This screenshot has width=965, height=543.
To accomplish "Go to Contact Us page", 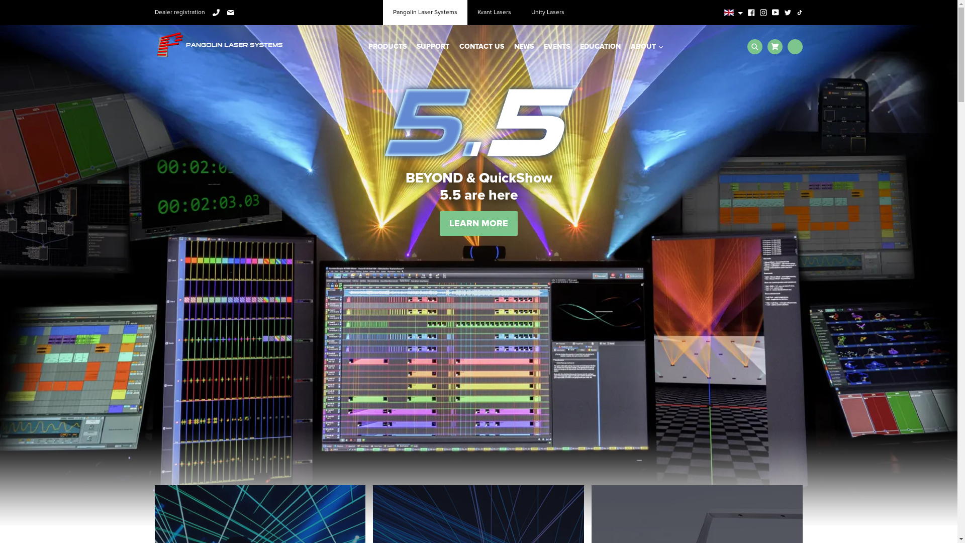I will [481, 47].
